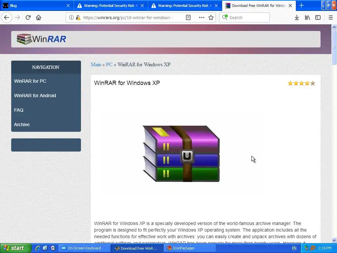Click the WinRAR for Windows XP heading
337x253 pixels.
click(127, 83)
